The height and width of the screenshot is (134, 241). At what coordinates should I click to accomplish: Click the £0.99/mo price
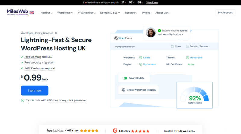[34, 78]
